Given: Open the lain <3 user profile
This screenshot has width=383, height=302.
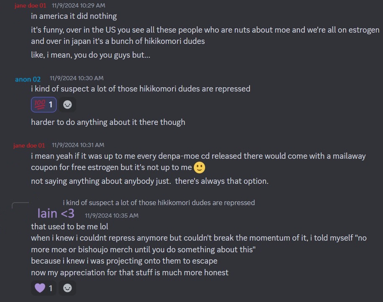Looking at the screenshot, I should tap(56, 213).
